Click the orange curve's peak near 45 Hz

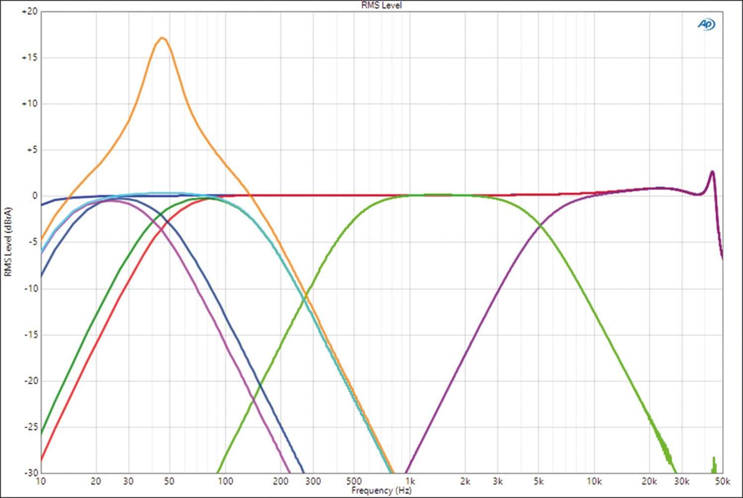[162, 38]
